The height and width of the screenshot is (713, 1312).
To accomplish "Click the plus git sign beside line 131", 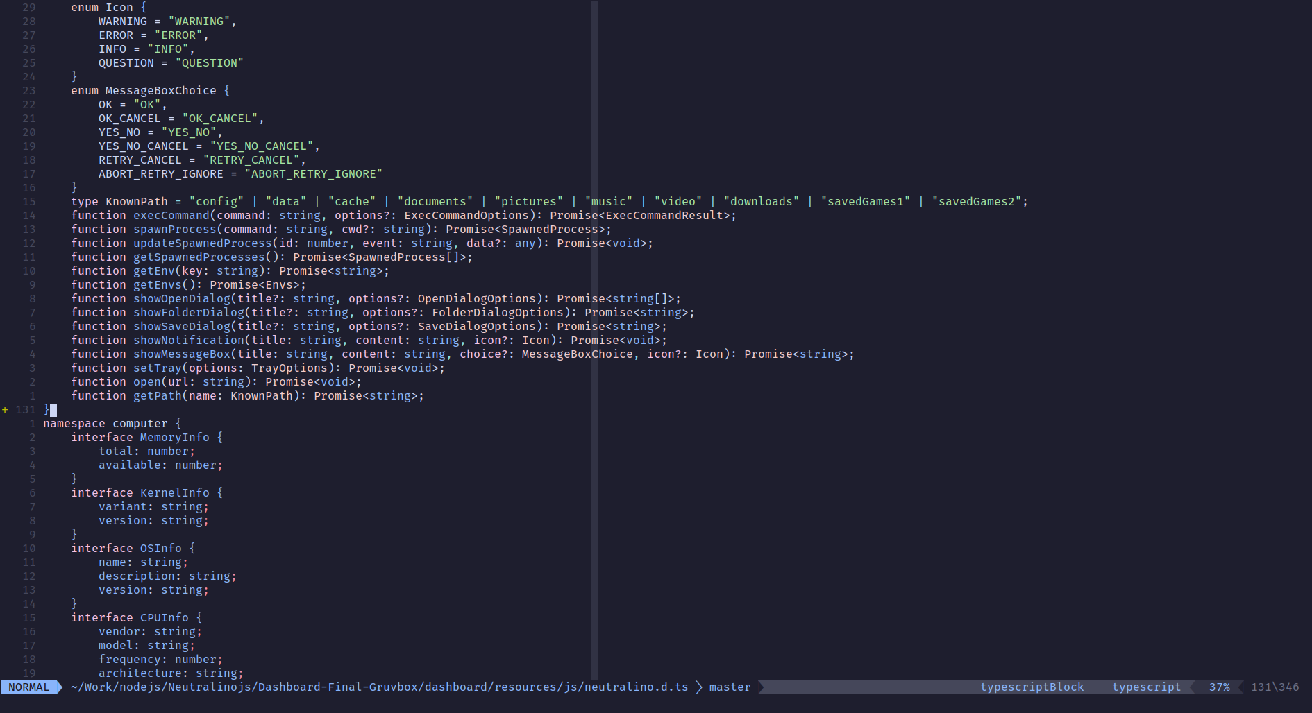I will [x=5, y=410].
